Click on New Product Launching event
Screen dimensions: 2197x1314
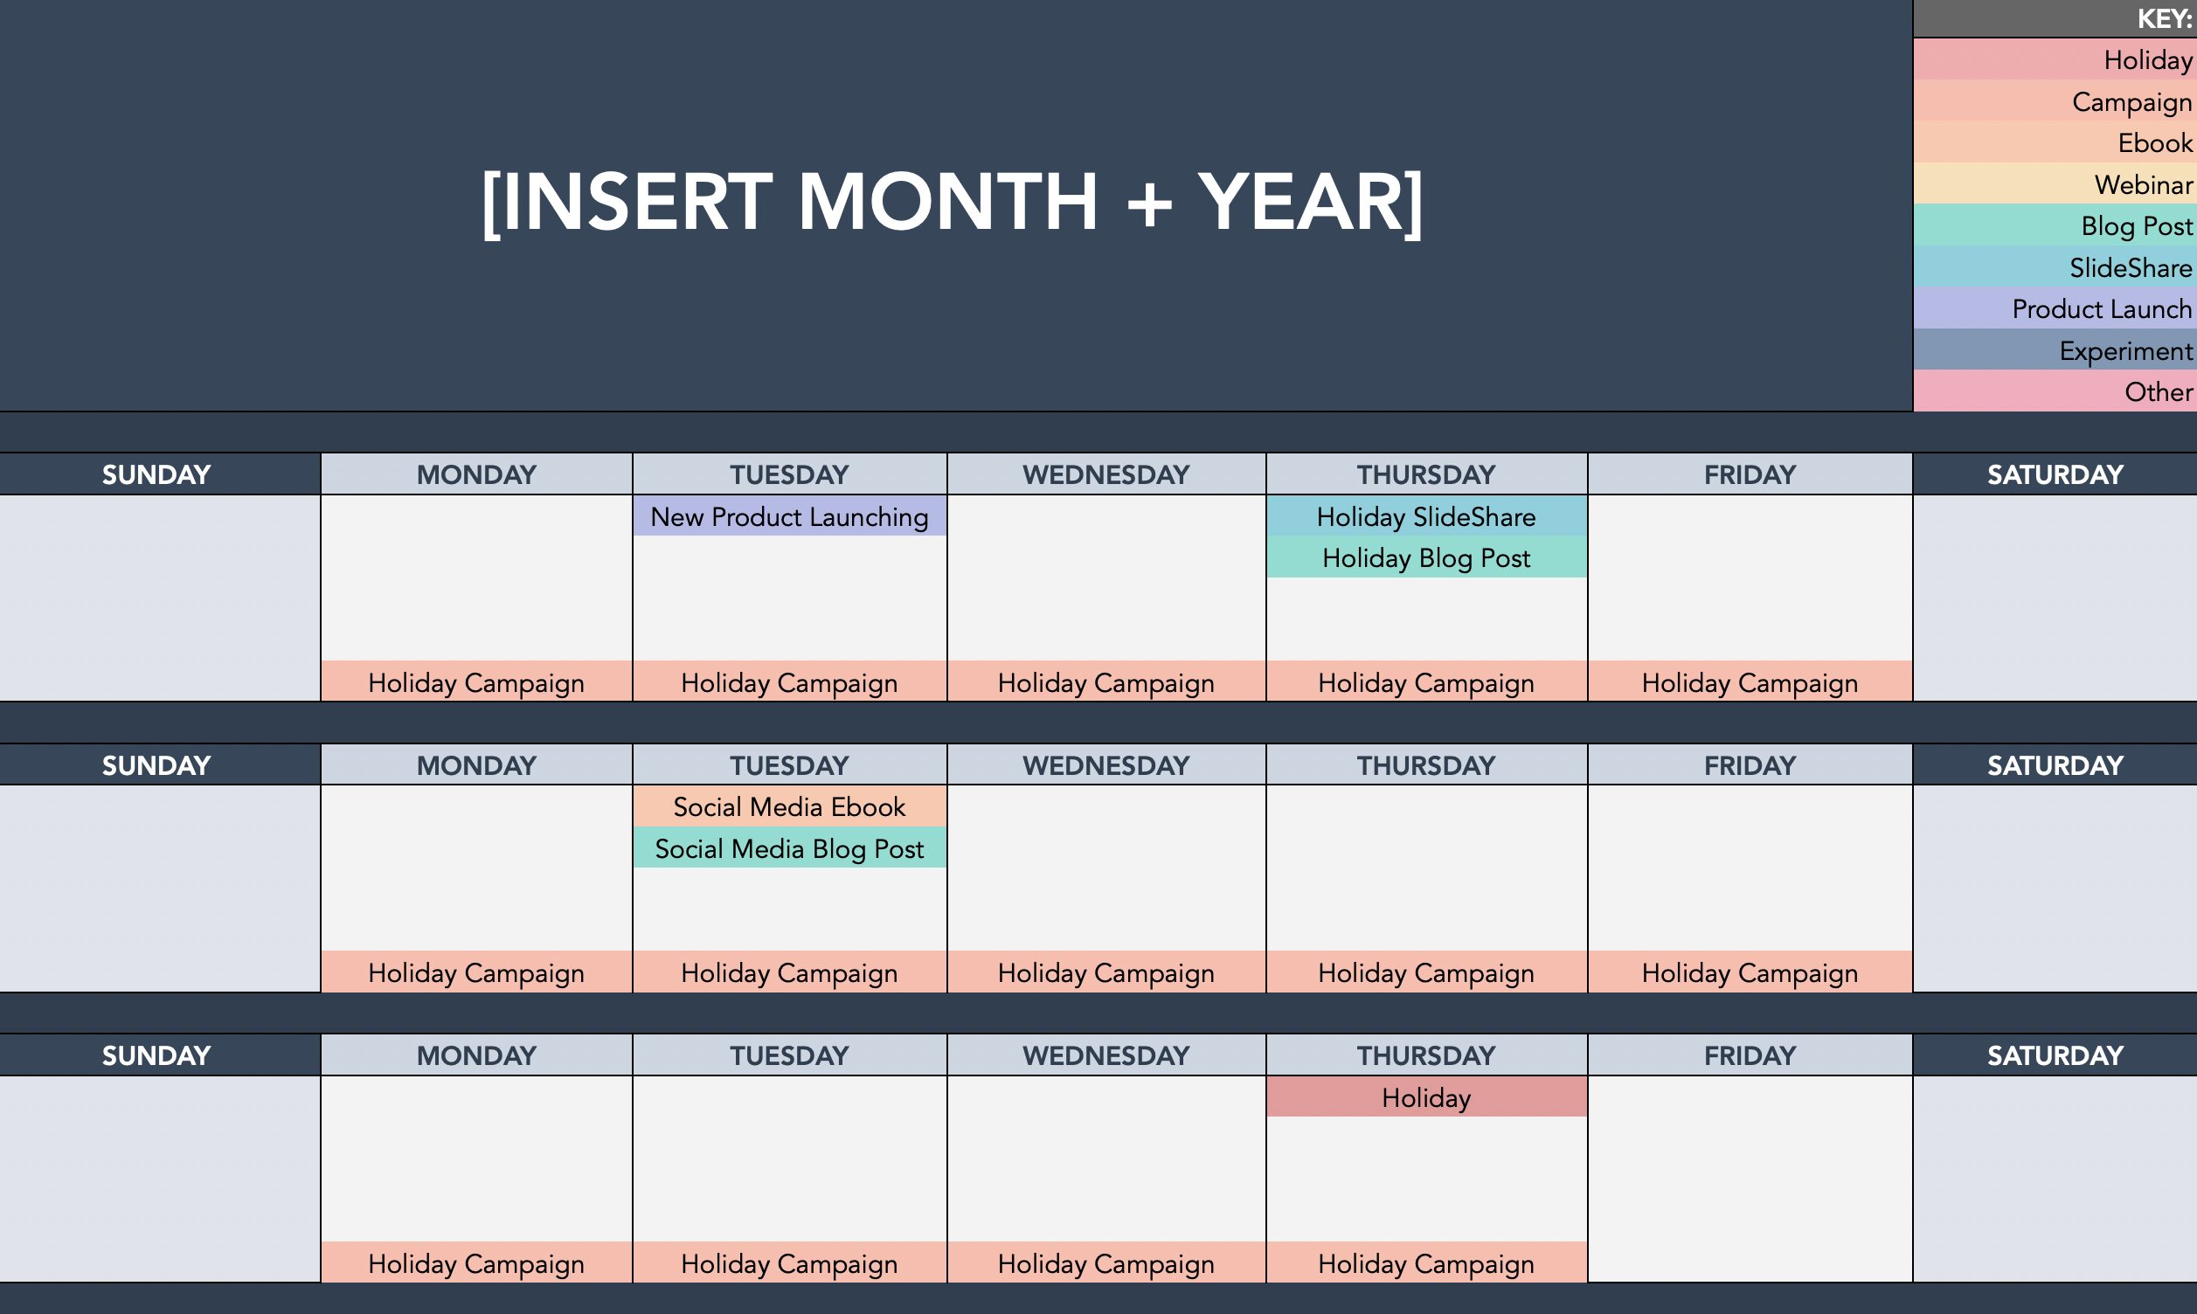[x=787, y=518]
